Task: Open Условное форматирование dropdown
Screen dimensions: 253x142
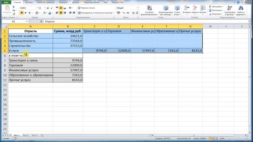Action: click(x=149, y=11)
